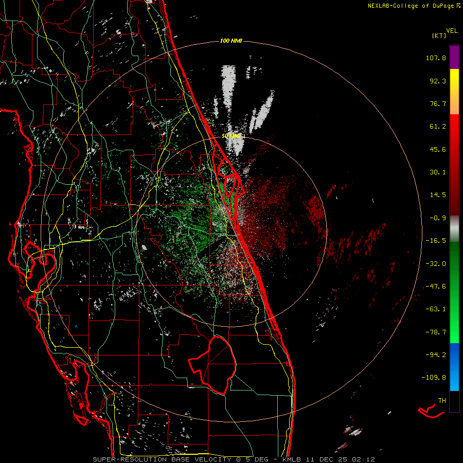
Task: Click the 92.3 velocity scale value
Action: point(438,81)
